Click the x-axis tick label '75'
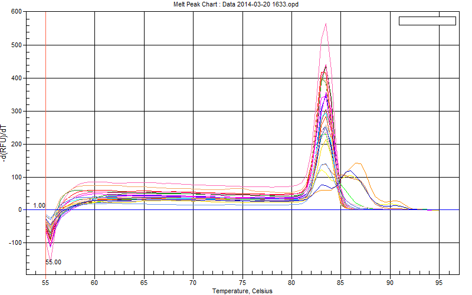Screen dimensions: 472x295 pyautogui.click(x=242, y=283)
